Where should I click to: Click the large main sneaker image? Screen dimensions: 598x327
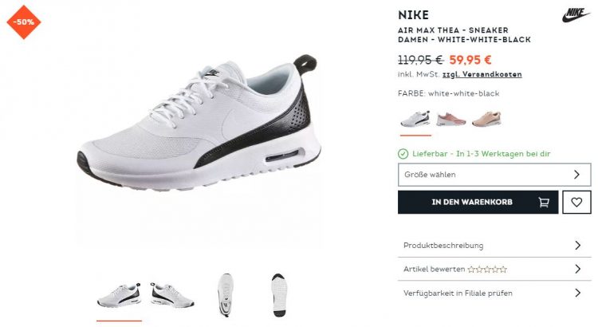[x=199, y=122]
